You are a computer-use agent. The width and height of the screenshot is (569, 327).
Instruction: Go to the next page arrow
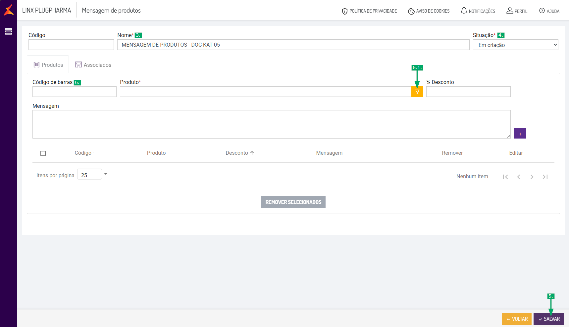[x=532, y=177]
